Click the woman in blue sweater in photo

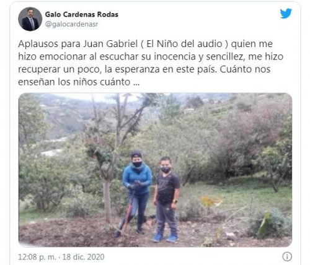137,191
